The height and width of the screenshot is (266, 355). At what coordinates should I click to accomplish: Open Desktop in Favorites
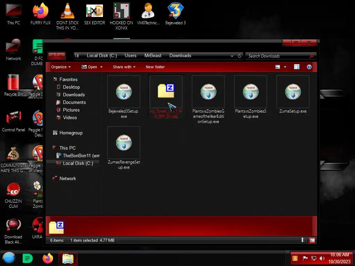[x=71, y=87]
